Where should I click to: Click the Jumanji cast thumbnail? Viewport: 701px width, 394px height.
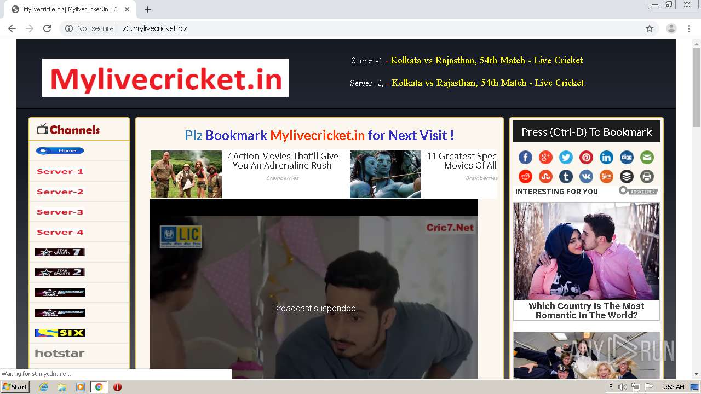pos(186,174)
